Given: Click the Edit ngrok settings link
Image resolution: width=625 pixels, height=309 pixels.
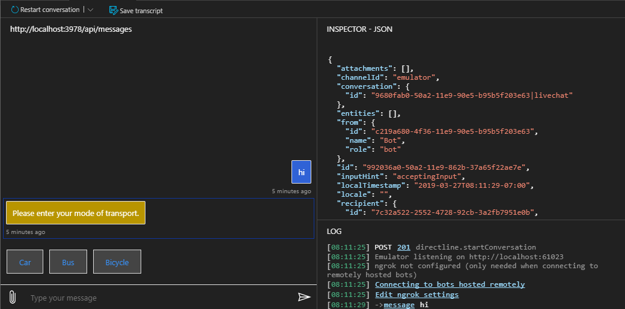Looking at the screenshot, I should [x=416, y=295].
